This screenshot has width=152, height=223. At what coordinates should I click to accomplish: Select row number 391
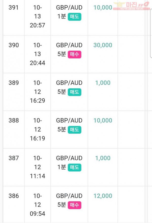14,8
